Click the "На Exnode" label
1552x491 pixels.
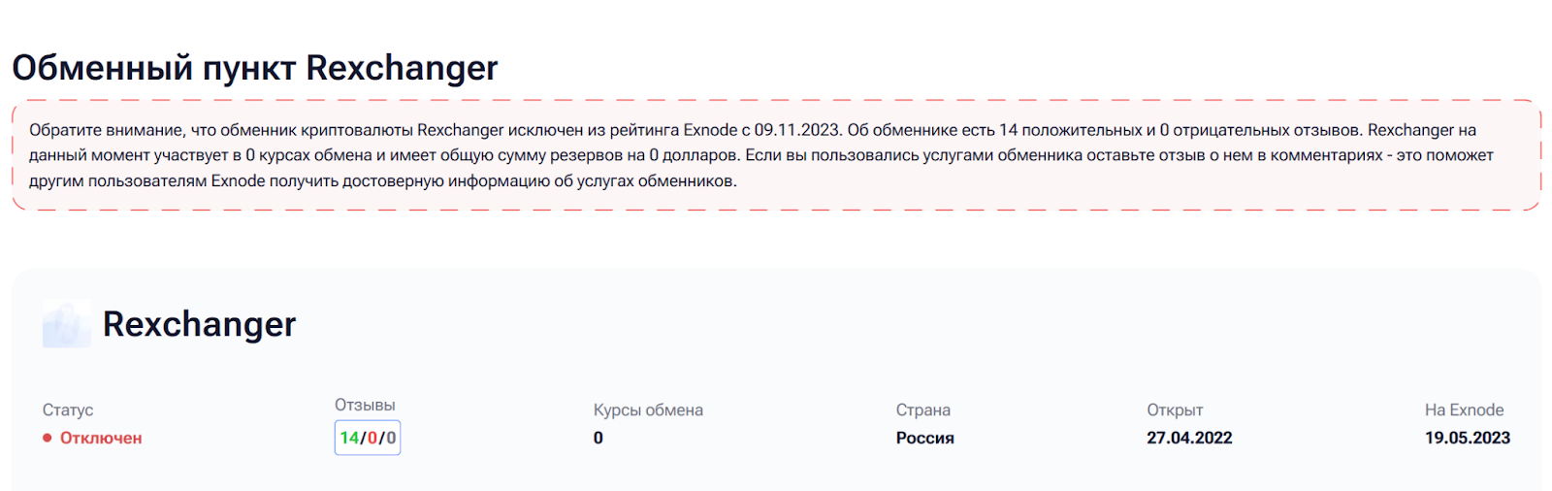pyautogui.click(x=1464, y=410)
